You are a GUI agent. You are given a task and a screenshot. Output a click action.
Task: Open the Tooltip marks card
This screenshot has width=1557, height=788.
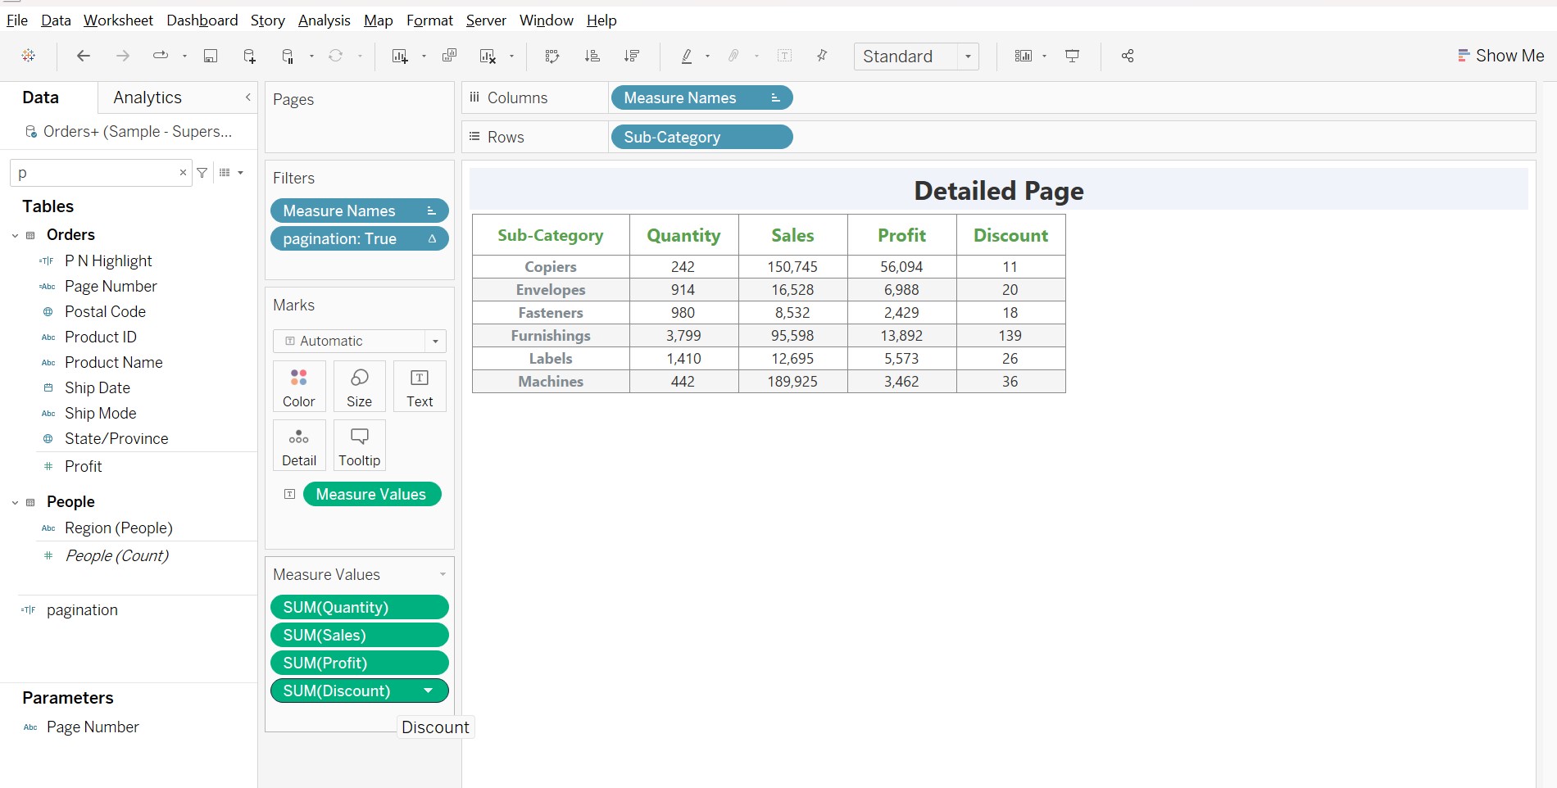[x=359, y=446]
